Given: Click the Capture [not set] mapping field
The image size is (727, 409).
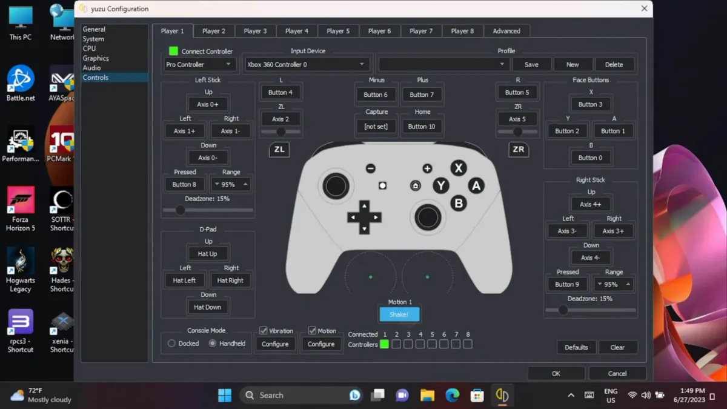Looking at the screenshot, I should click(376, 126).
